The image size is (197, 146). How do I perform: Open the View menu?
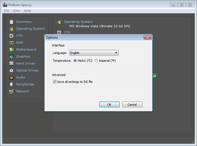click(16, 11)
